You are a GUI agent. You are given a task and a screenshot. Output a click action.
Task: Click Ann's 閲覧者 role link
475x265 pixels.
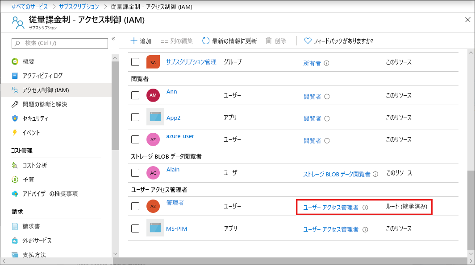point(312,97)
